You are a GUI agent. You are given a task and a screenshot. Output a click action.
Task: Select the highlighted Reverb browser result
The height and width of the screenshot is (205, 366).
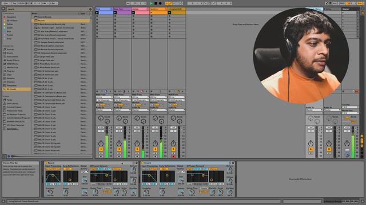[x=61, y=20]
